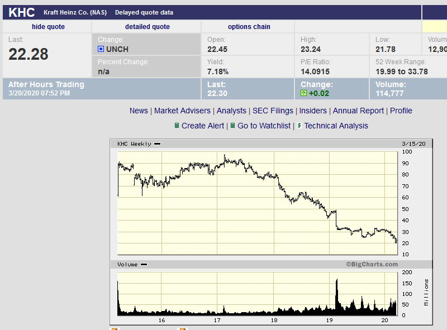
Task: Click the open price 22.45
Action: (x=217, y=49)
